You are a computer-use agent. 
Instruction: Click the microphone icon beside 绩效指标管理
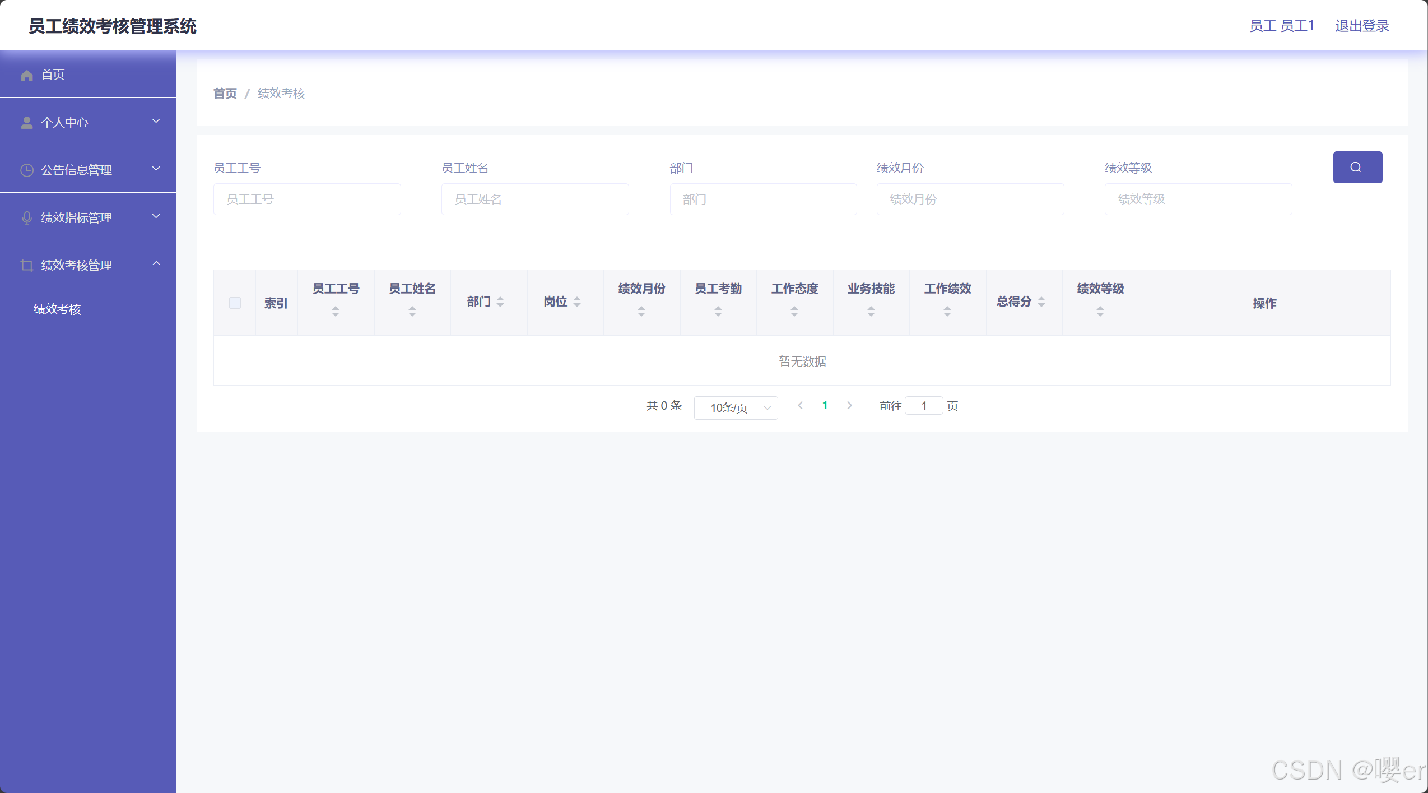point(27,218)
